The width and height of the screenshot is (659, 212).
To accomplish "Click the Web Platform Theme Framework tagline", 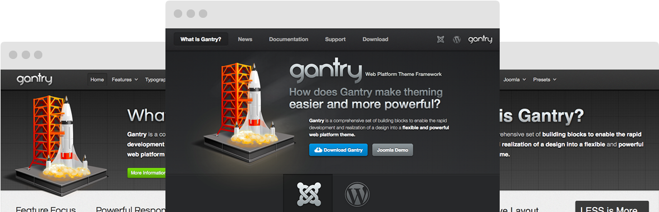I will tap(403, 74).
